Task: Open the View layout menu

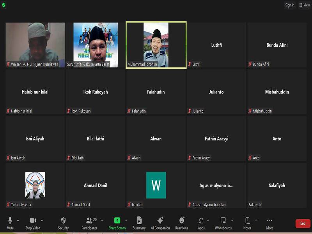Action: click(x=304, y=5)
